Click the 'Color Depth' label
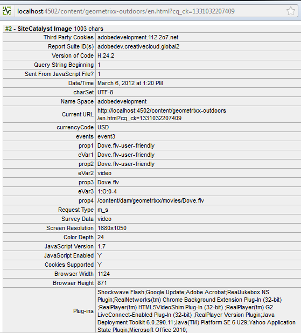 click(x=79, y=237)
